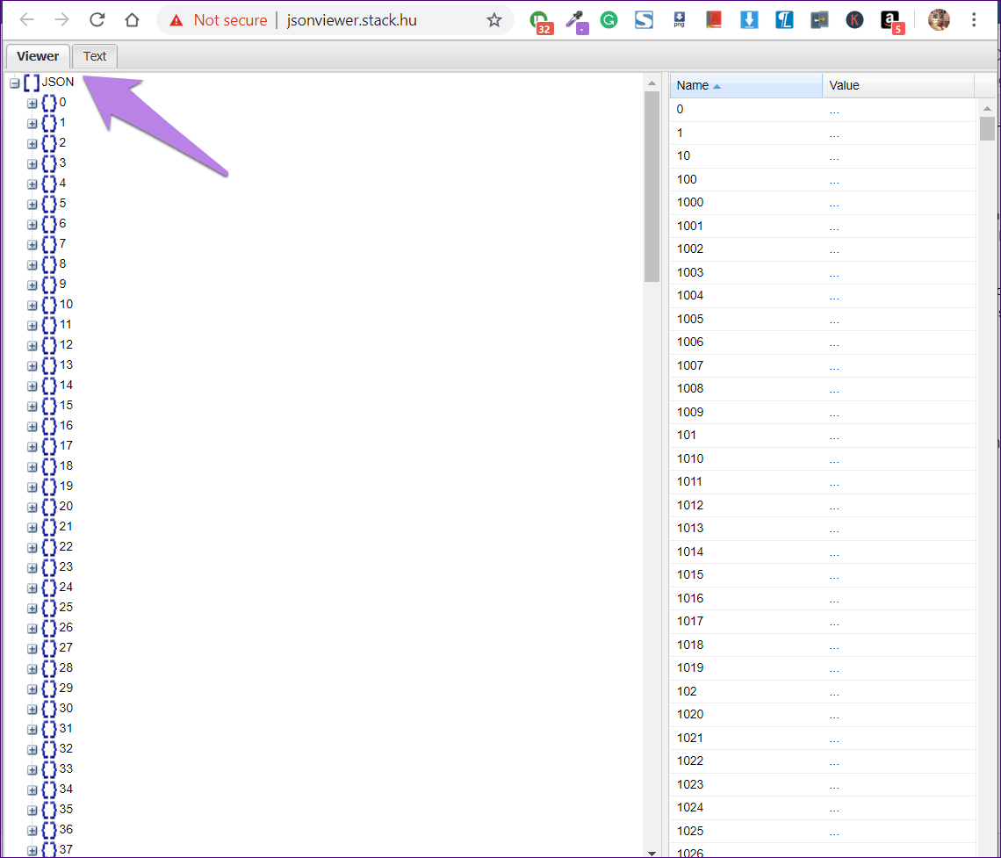The image size is (1001, 858).
Task: Click the object braces icon of node 5
Action: pyautogui.click(x=49, y=204)
